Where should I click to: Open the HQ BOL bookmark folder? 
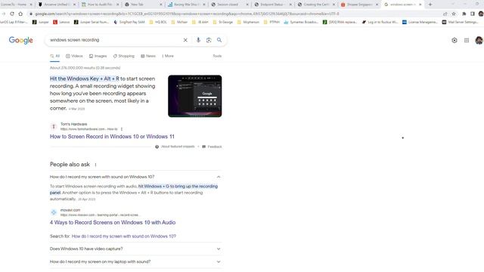[158, 22]
